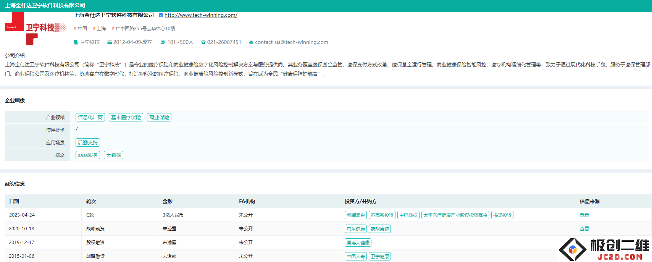Click the date cell 2015-01-06

point(22,256)
